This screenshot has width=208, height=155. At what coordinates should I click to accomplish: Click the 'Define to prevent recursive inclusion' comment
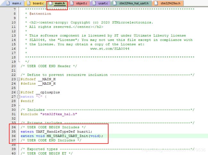108,75
